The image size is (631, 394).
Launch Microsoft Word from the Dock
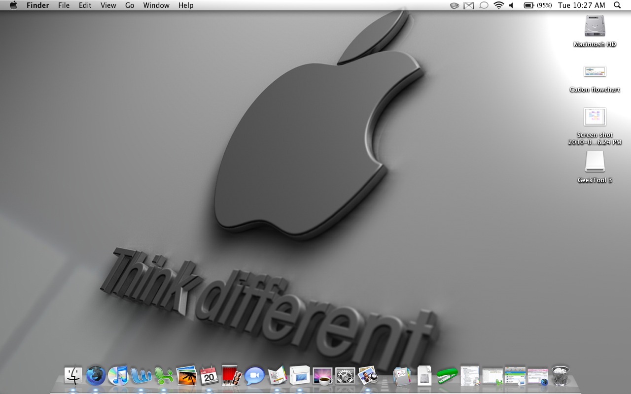point(141,376)
